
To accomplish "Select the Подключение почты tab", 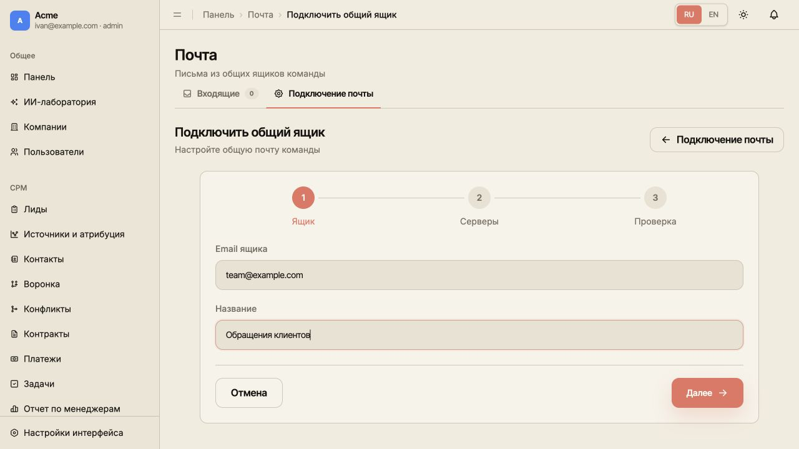I will (323, 94).
